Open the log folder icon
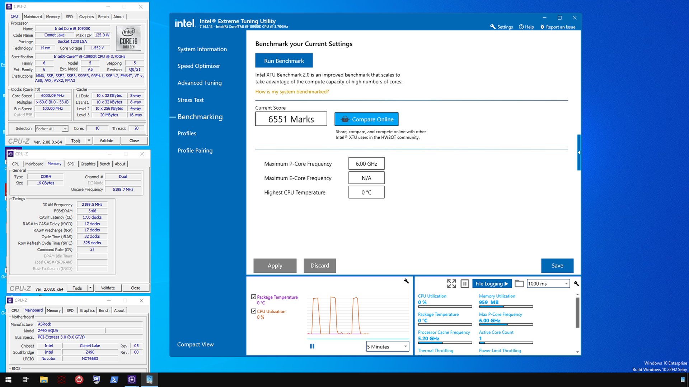 519,283
